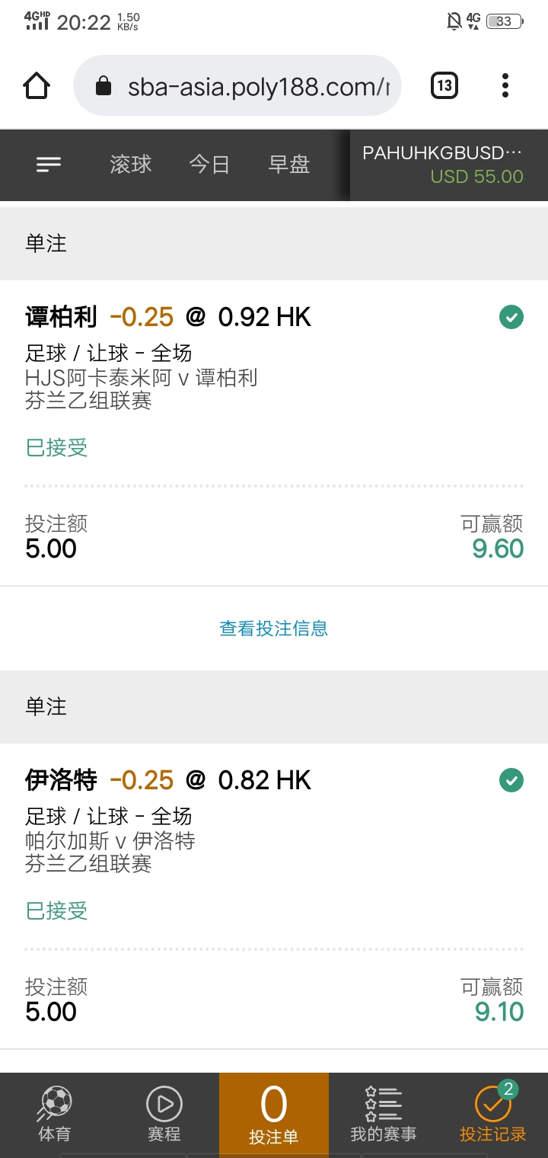548x1158 pixels.
Task: Tap green check mark on 伊洛特 bet
Action: pyautogui.click(x=511, y=780)
